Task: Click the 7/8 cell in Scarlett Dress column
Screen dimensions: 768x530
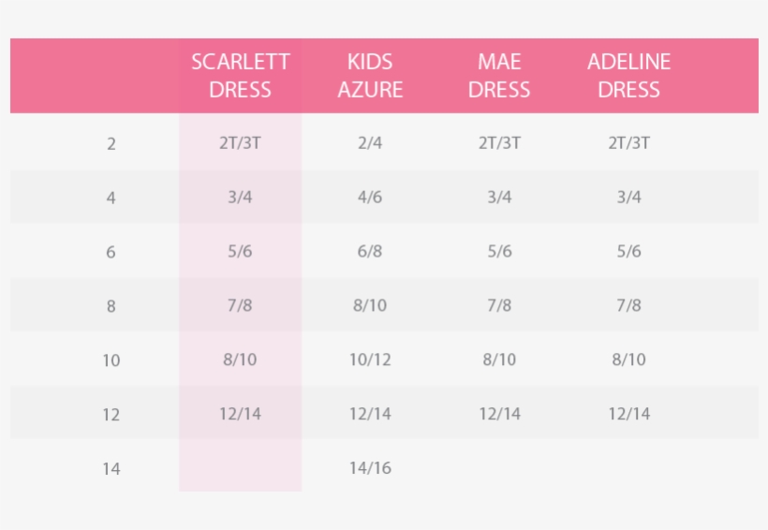Action: [240, 305]
